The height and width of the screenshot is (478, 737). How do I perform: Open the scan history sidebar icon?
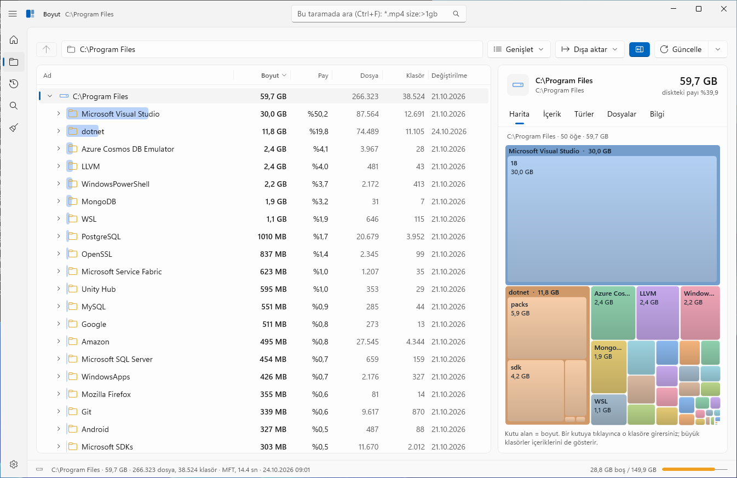[x=14, y=84]
